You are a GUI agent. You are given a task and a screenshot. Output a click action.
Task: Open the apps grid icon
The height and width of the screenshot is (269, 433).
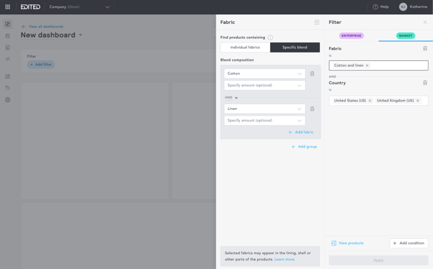click(x=8, y=7)
